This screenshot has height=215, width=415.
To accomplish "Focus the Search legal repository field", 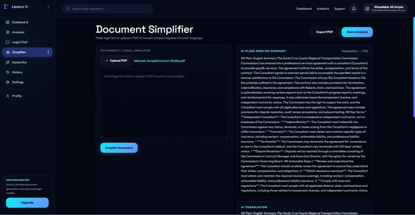I will (x=108, y=9).
